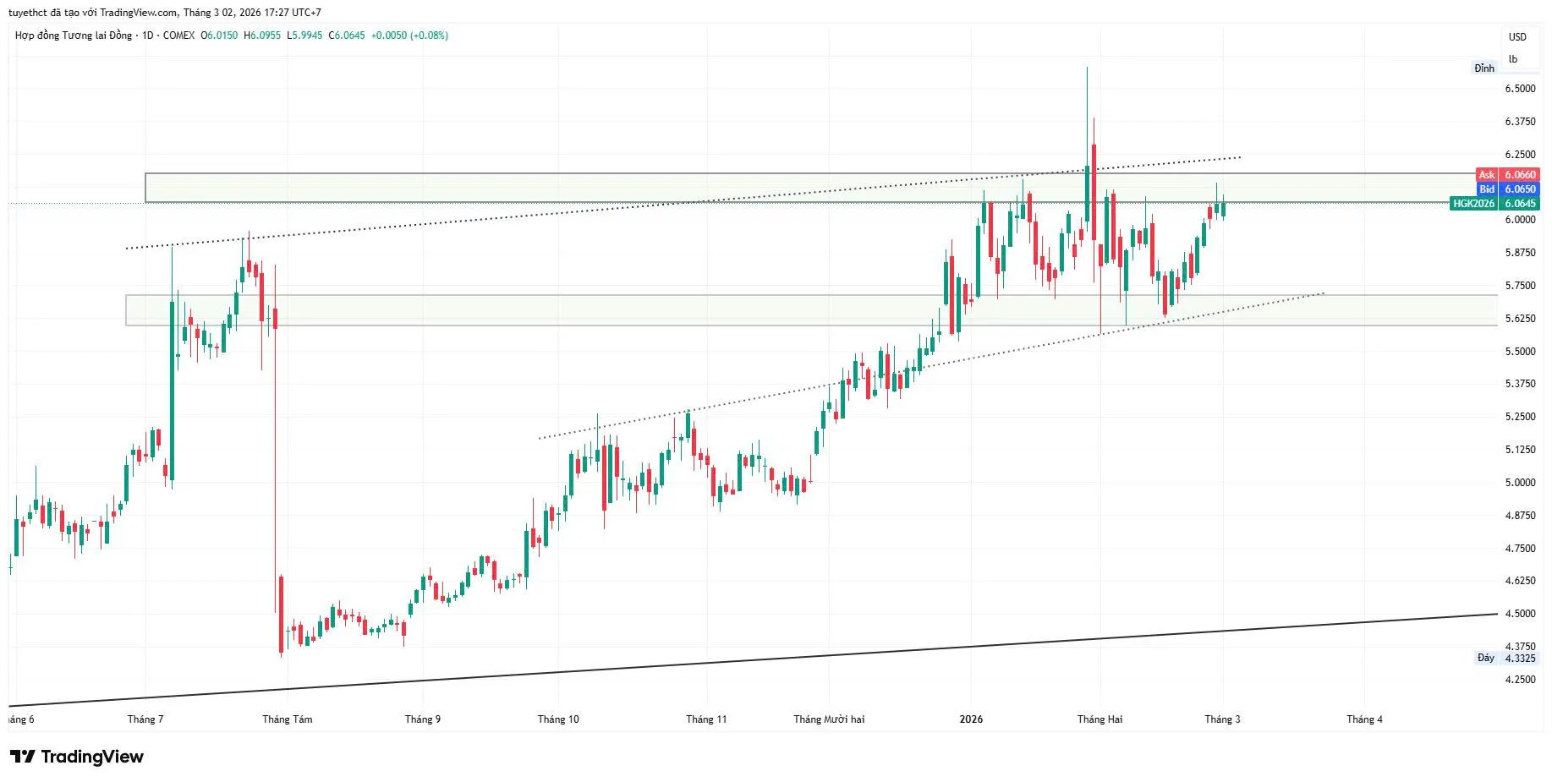Click the TradingView logo at bottom left
The height and width of the screenshot is (782, 1552).
pyautogui.click(x=77, y=757)
